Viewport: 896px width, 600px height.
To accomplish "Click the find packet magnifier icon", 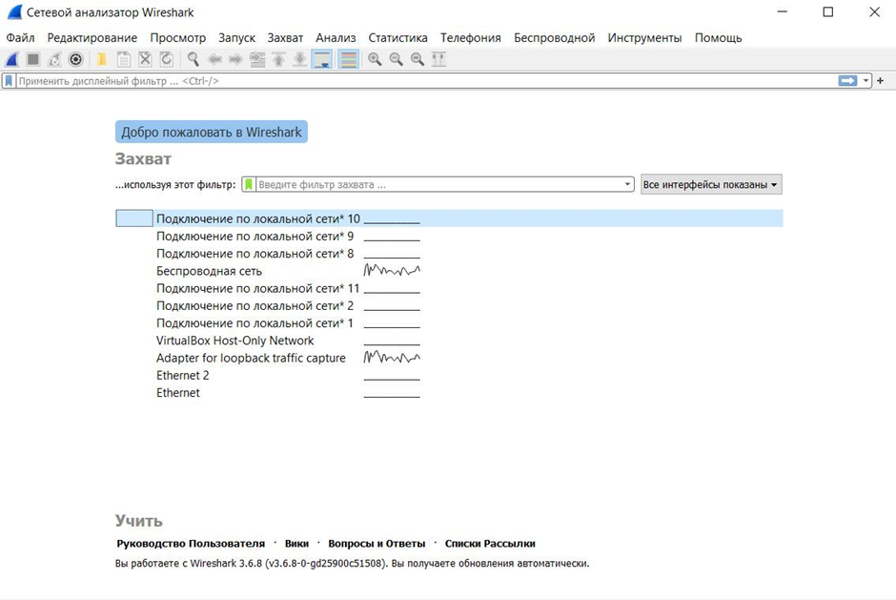I will [192, 59].
